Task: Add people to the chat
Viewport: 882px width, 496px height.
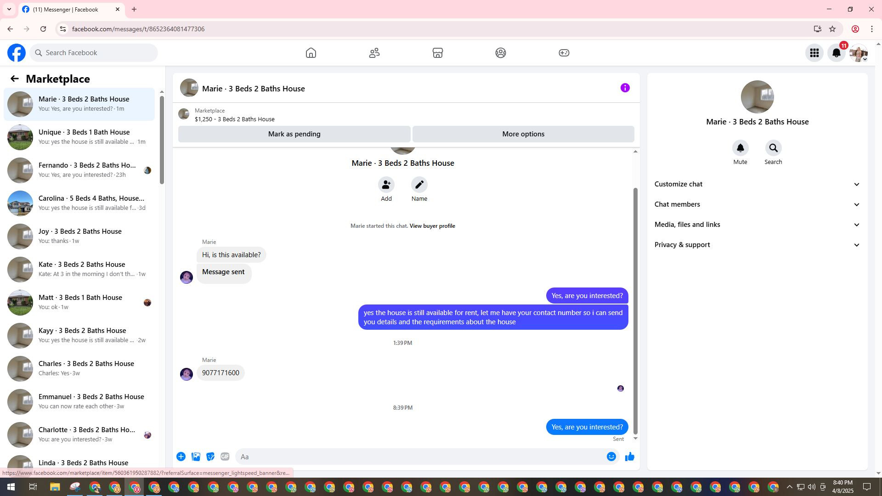Action: [x=386, y=185]
